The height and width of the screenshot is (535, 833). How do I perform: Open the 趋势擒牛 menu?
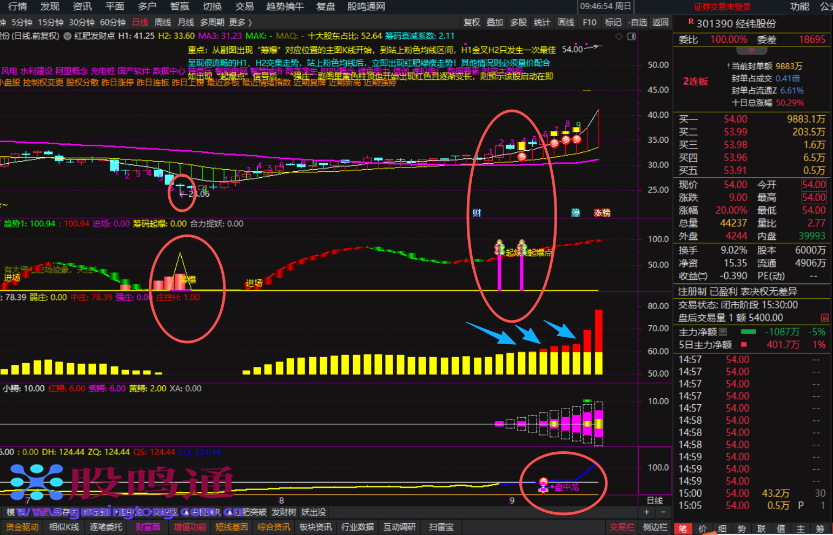285,6
